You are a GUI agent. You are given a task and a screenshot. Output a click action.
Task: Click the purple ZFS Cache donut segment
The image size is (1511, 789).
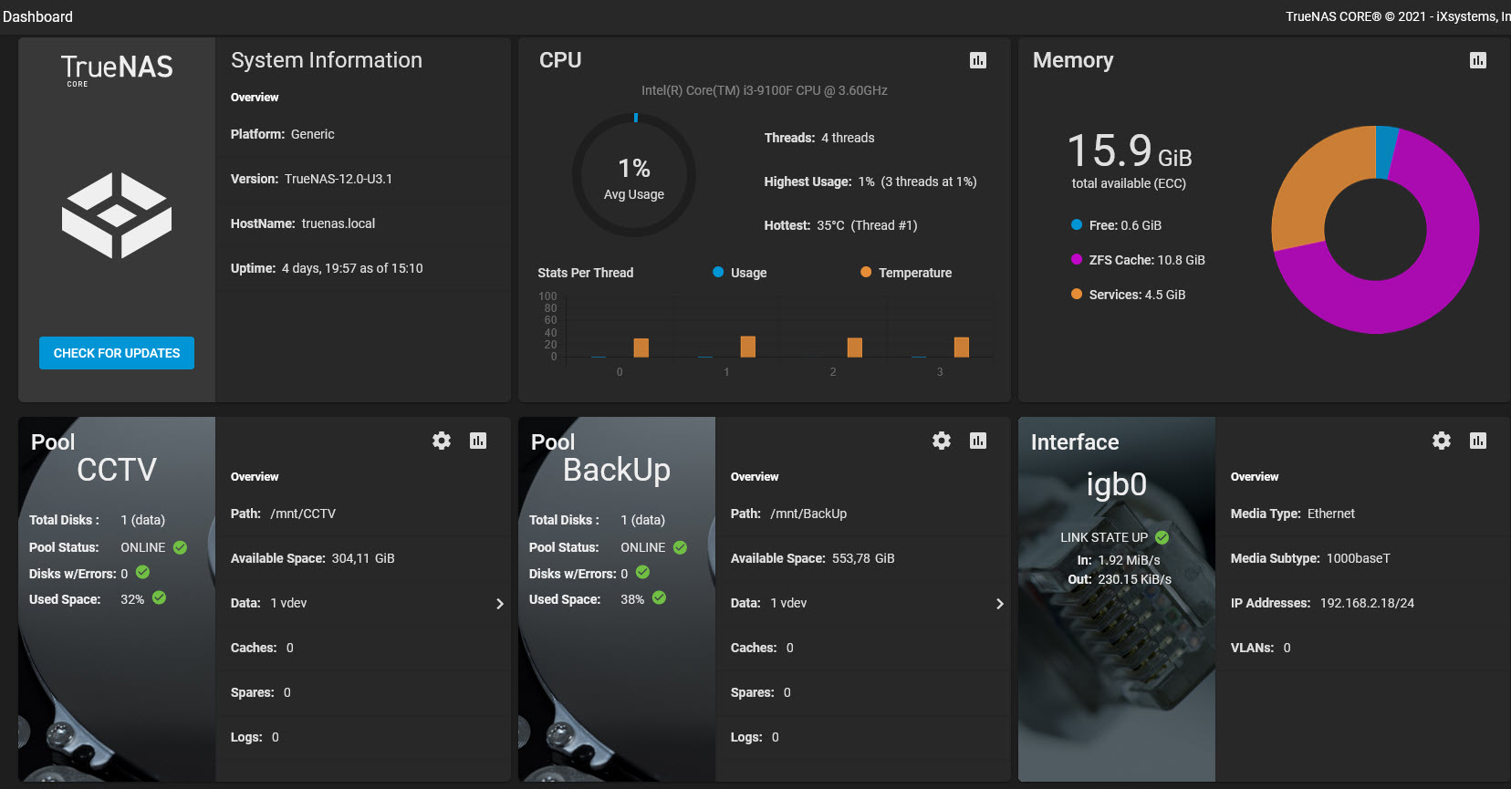tap(1433, 283)
